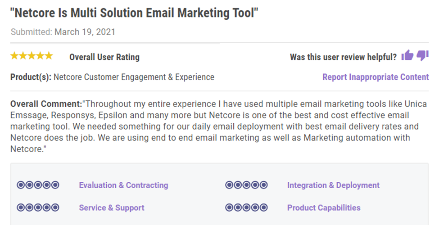
Task: Click the Overall Comment review text
Action: (x=218, y=126)
